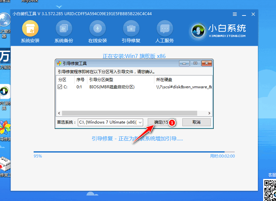Screen dimensions: 276x201
Task: Open the QR code at bottom right
Action: (x=269, y=189)
